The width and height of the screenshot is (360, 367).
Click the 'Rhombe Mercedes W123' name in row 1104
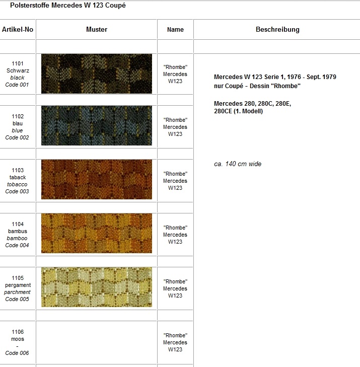(175, 235)
